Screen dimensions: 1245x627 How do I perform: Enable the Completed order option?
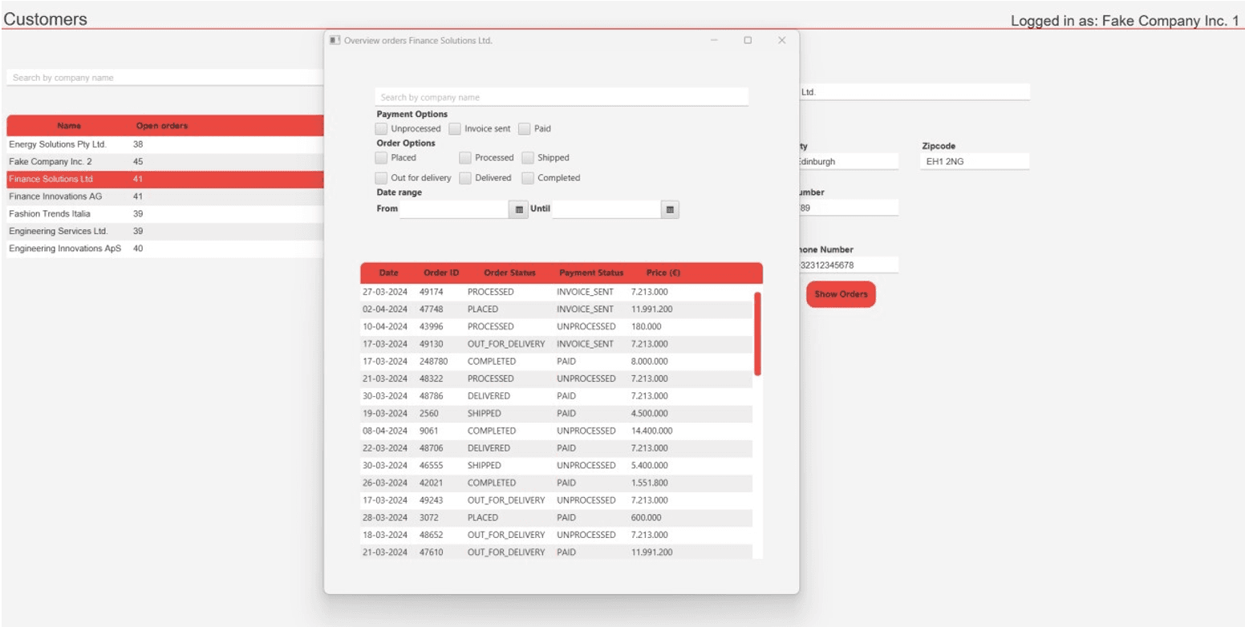tap(527, 177)
